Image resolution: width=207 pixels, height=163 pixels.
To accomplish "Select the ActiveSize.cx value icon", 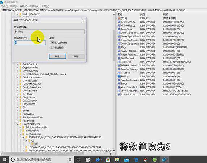I will click(x=119, y=22).
